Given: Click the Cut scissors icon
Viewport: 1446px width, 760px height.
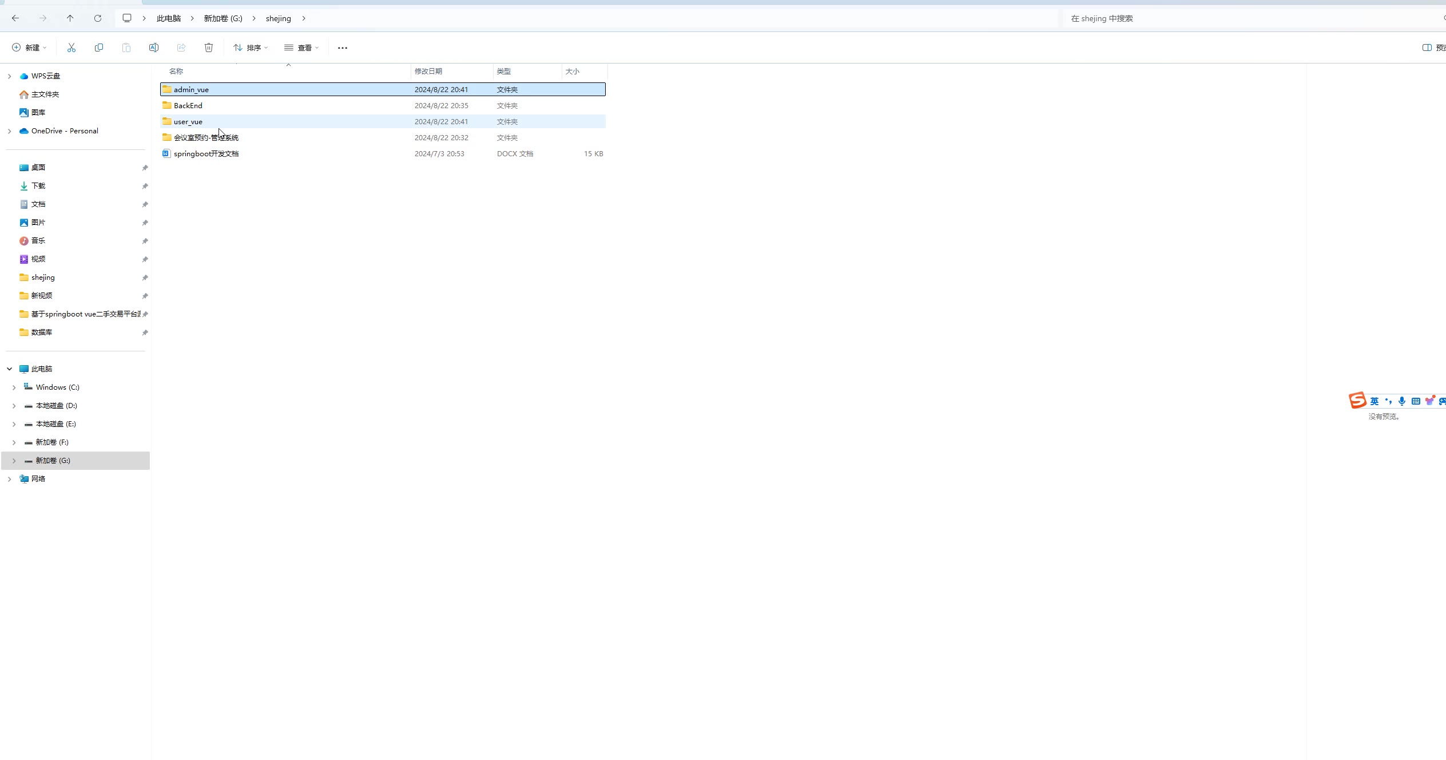Looking at the screenshot, I should coord(71,47).
